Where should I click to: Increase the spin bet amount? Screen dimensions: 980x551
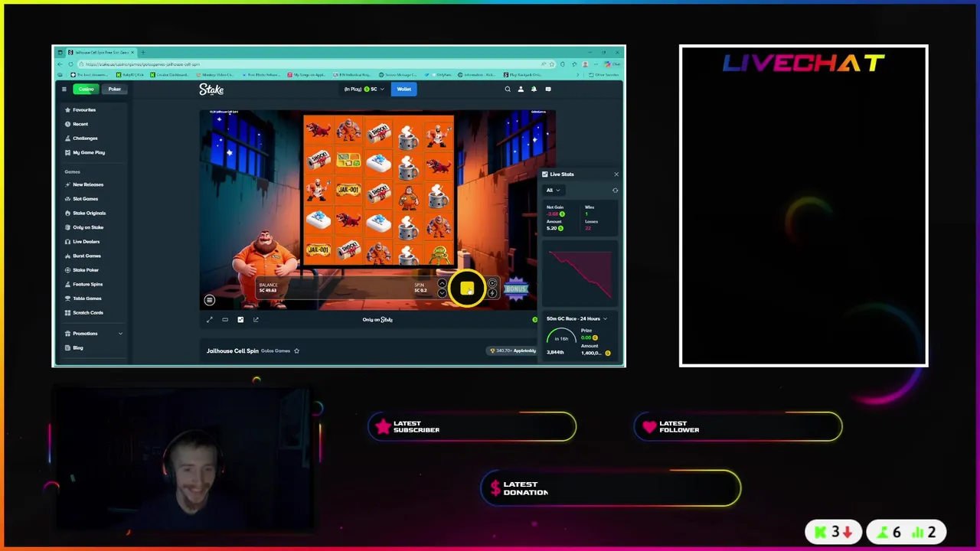[442, 284]
